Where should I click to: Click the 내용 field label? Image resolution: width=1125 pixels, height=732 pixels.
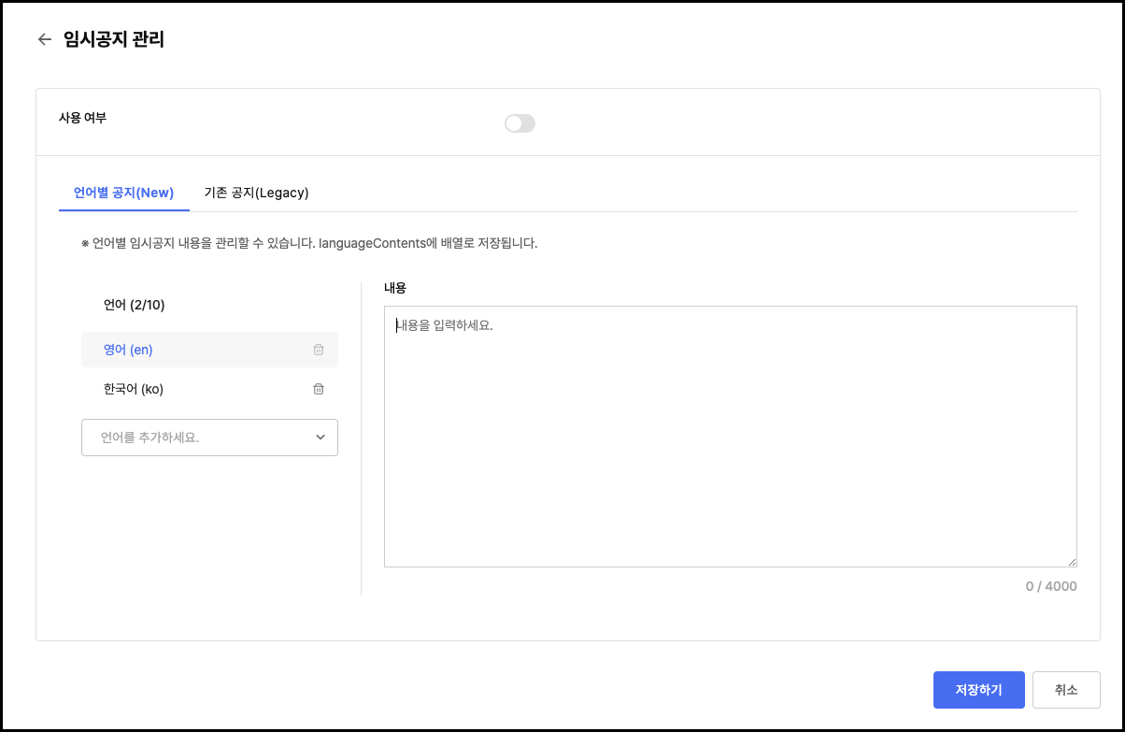pos(395,288)
